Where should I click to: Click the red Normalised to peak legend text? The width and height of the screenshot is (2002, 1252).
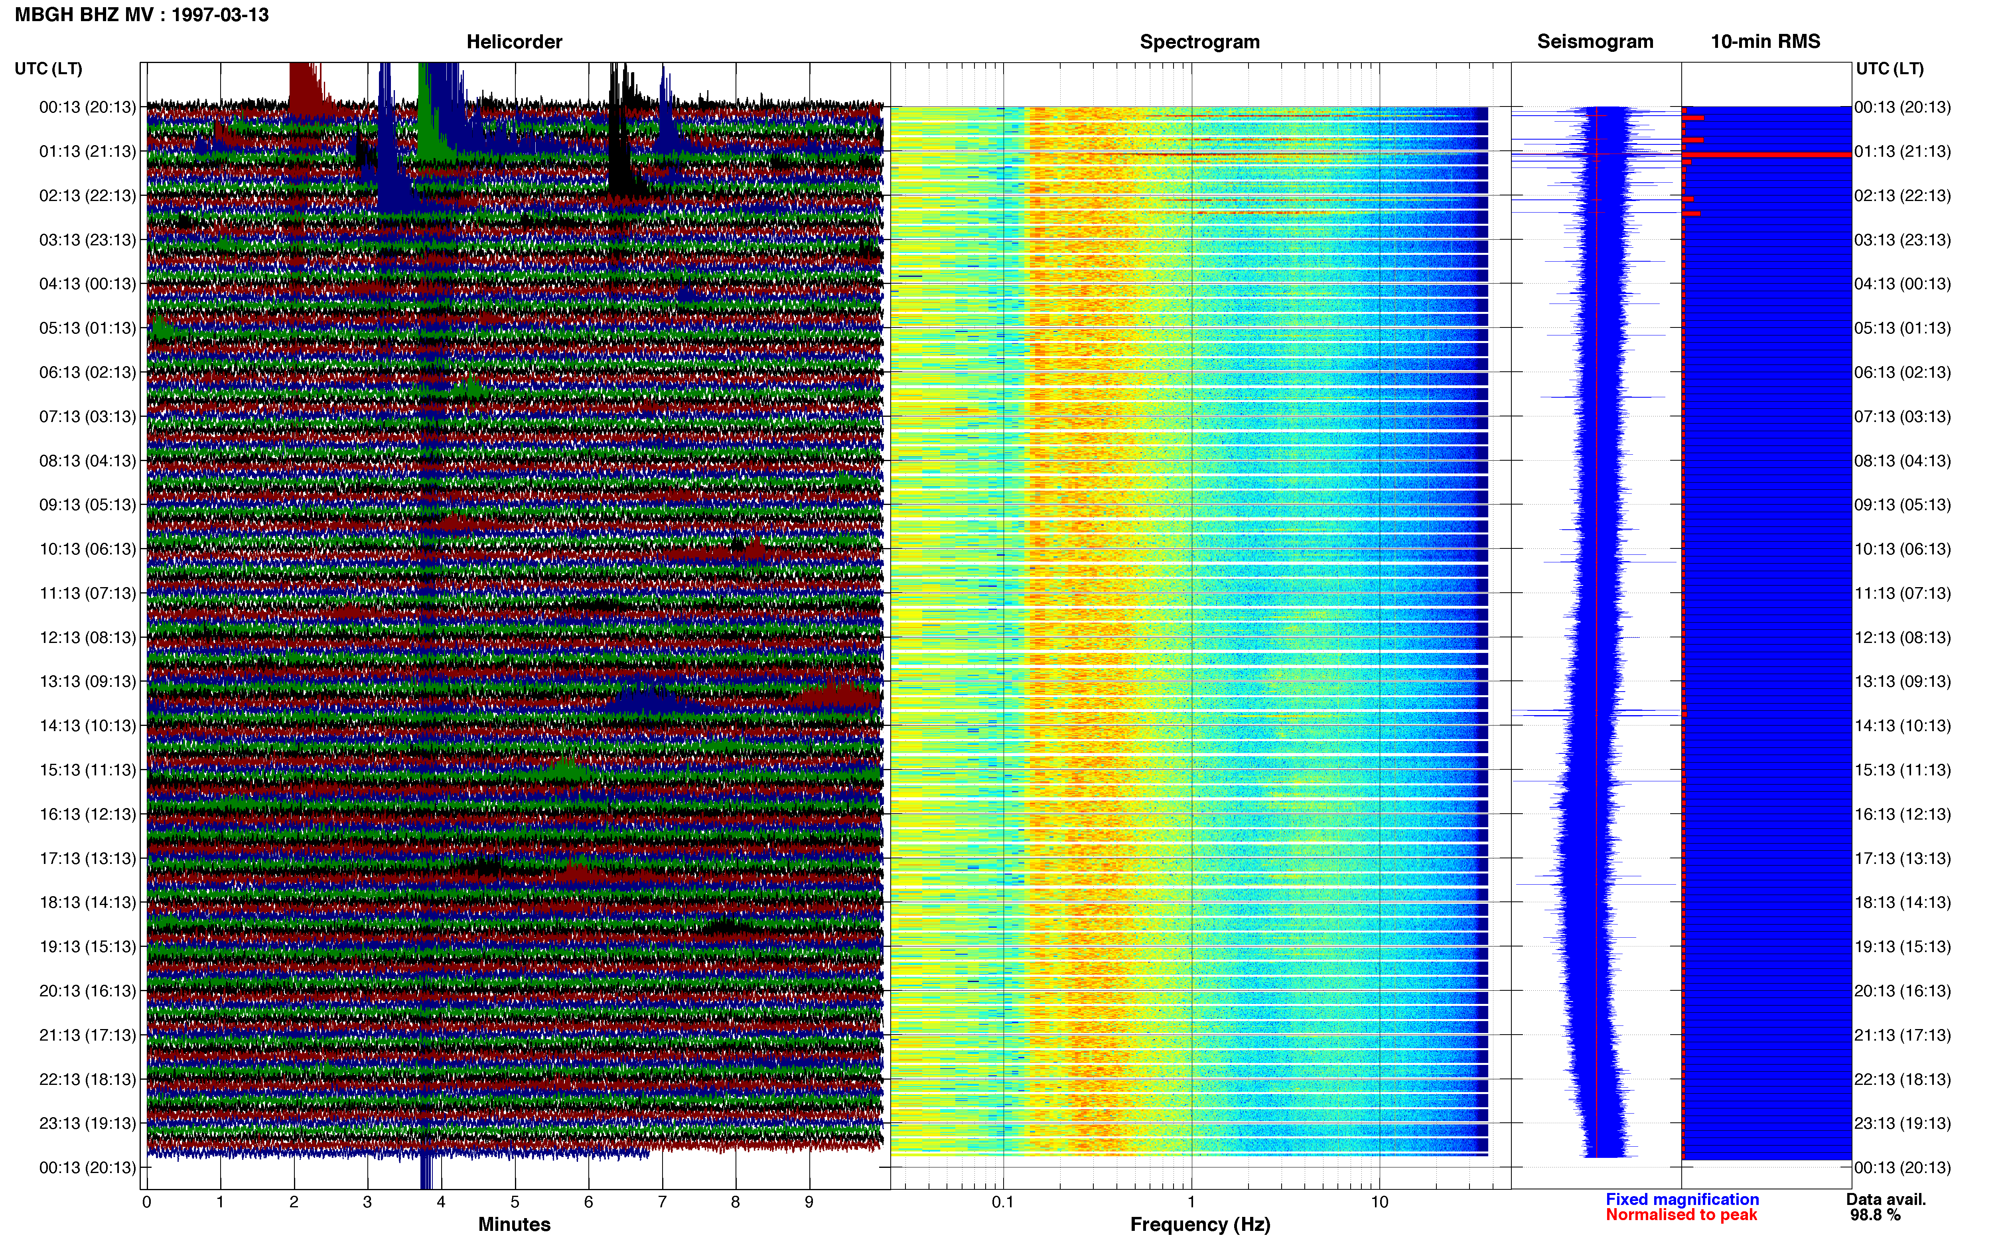coord(1681,1215)
